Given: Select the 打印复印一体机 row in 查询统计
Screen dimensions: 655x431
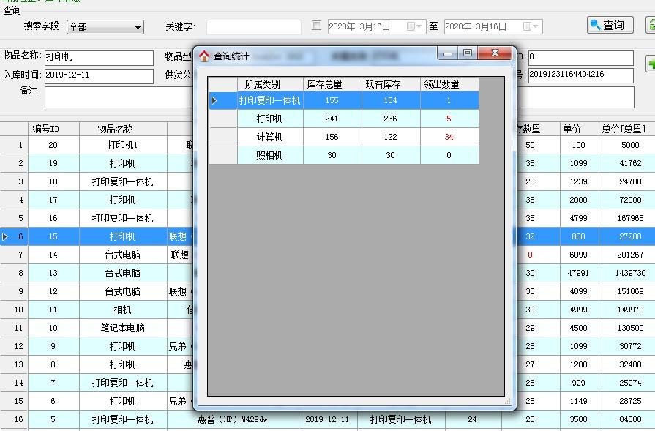Looking at the screenshot, I should [343, 101].
